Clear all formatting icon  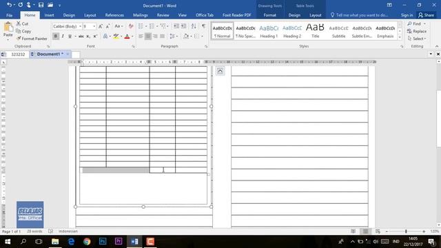tap(131, 26)
